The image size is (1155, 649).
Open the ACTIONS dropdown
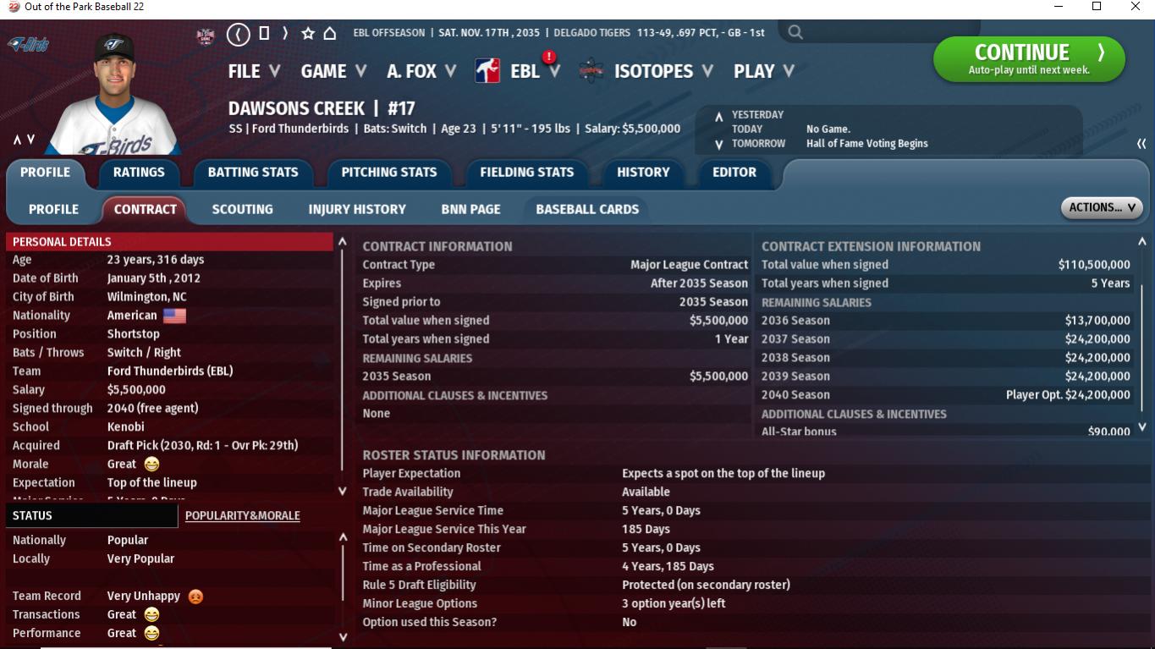[x=1101, y=207]
